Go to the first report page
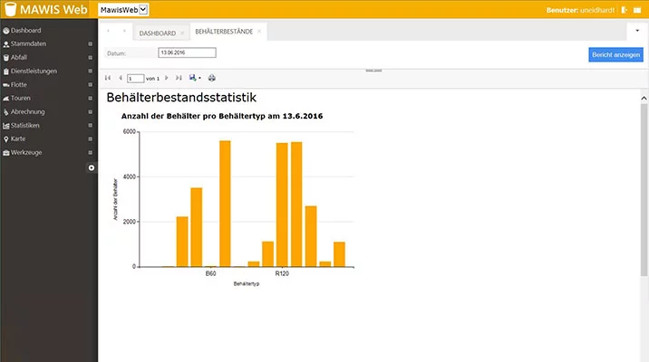Image resolution: width=649 pixels, height=362 pixels. [x=108, y=78]
